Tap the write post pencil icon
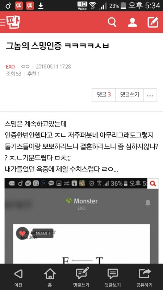163x290 pixels. 153,22
